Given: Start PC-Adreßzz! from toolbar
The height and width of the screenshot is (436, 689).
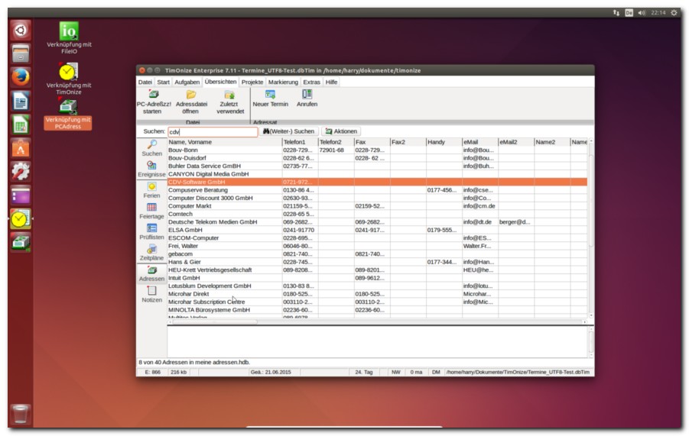Looking at the screenshot, I should coord(154,102).
